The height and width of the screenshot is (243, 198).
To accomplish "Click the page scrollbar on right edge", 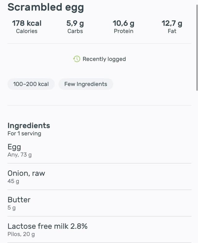I will pos(197,46).
